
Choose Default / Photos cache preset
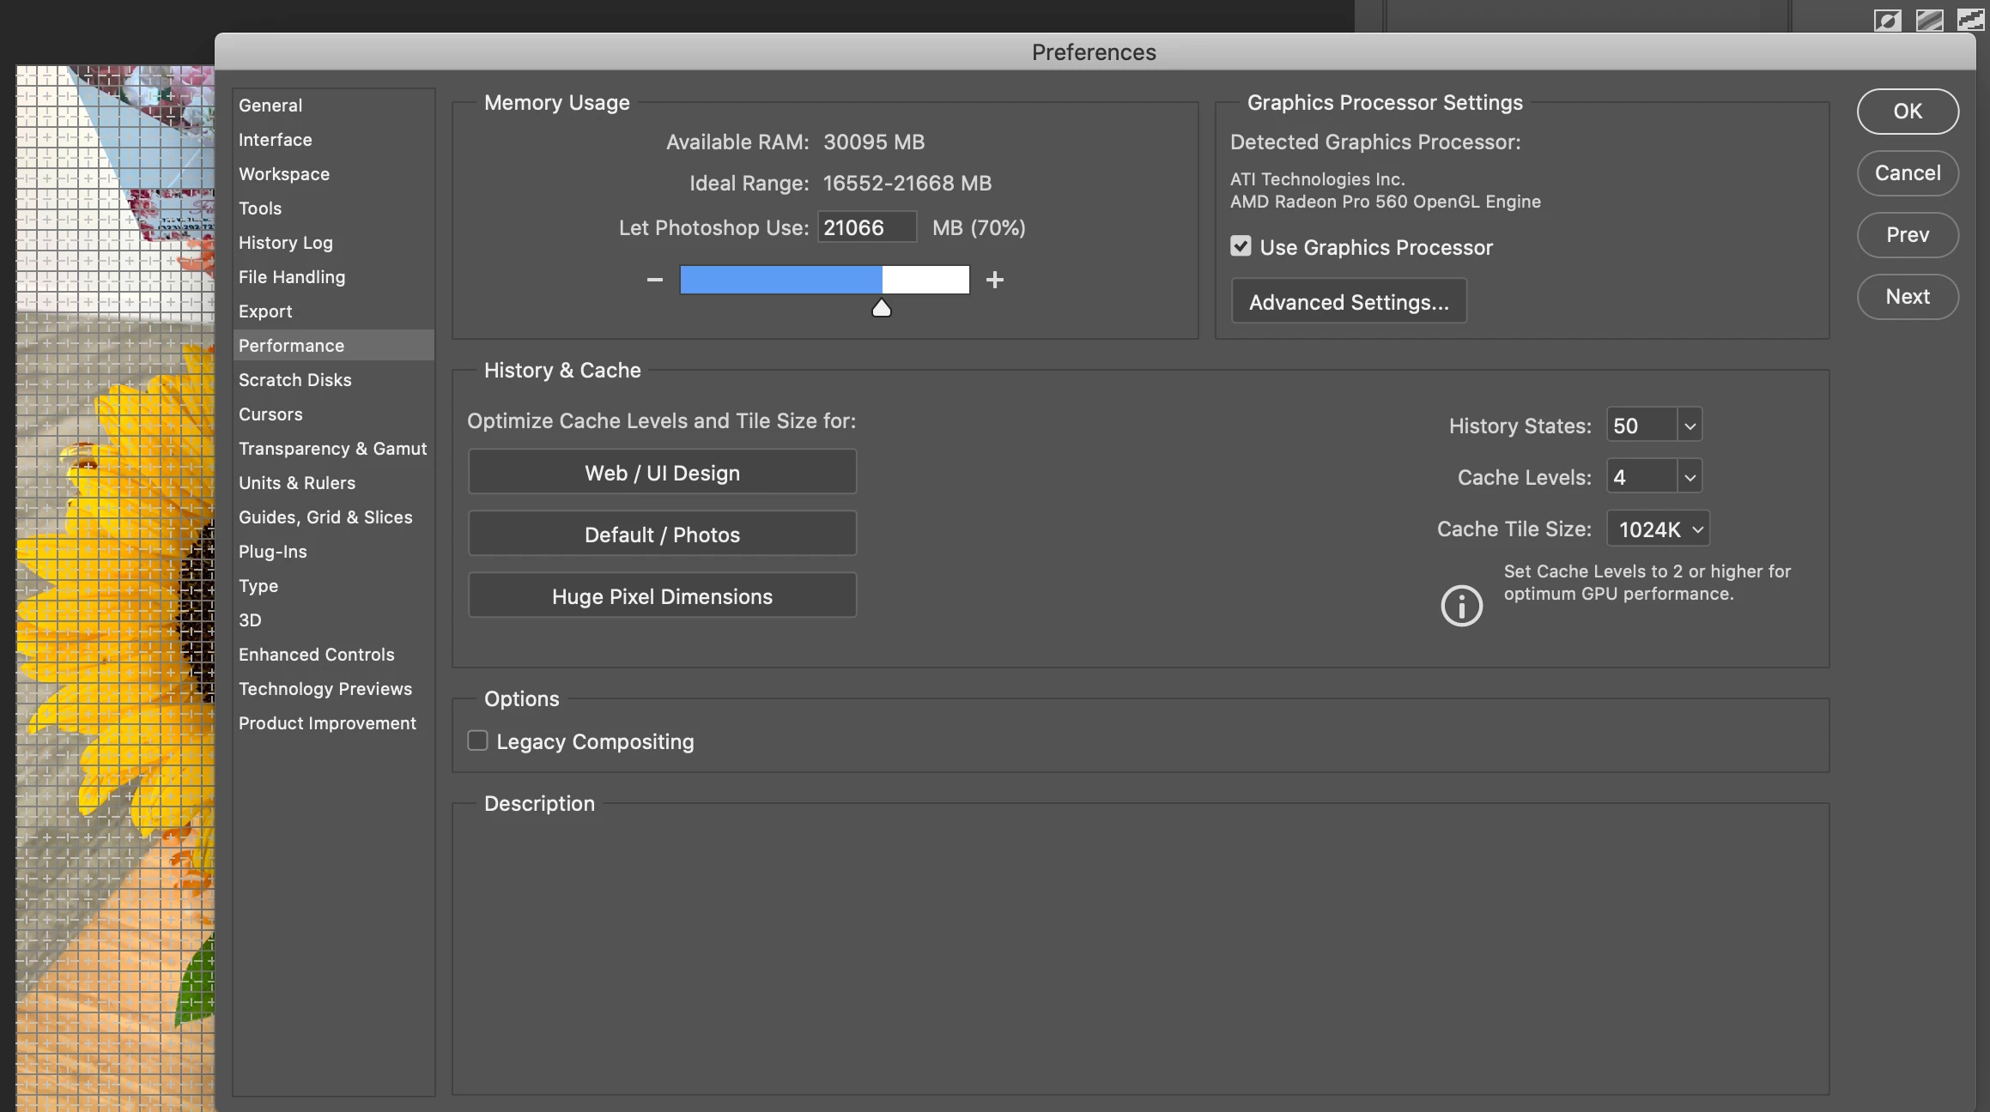coord(662,534)
